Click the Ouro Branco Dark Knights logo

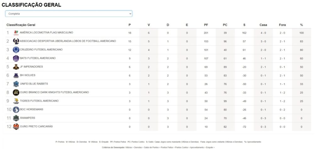tap(16, 92)
